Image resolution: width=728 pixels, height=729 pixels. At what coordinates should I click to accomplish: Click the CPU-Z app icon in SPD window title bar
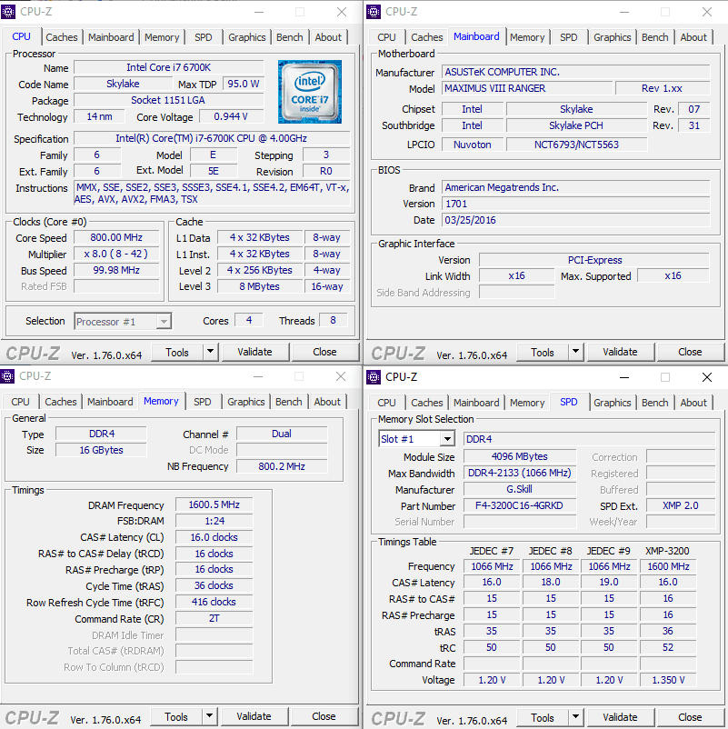(374, 377)
